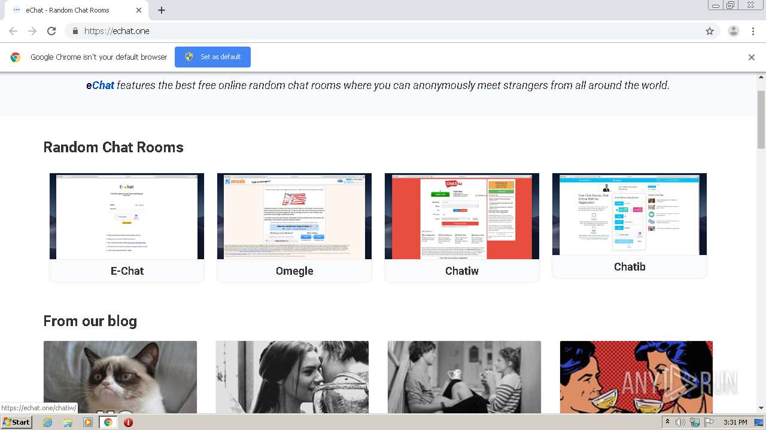Image resolution: width=766 pixels, height=430 pixels.
Task: Click the scrollbar down arrow
Action: click(761, 408)
